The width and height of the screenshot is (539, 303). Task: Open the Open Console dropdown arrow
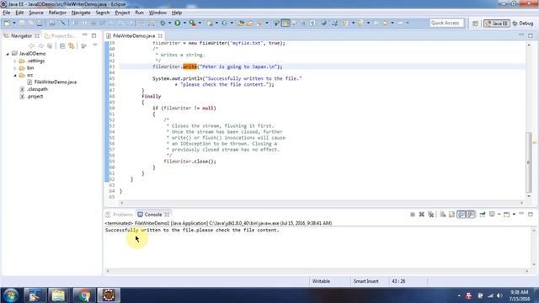pyautogui.click(x=514, y=215)
